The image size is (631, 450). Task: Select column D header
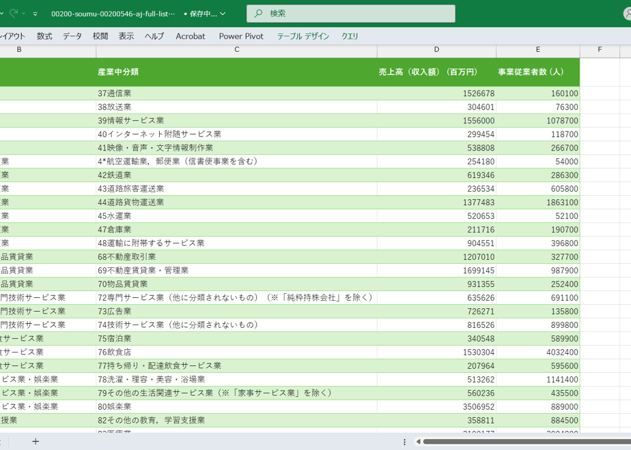(436, 50)
